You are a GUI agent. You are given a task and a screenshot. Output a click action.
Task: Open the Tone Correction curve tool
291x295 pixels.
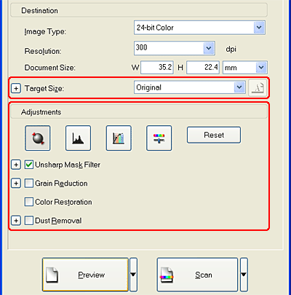(119, 138)
